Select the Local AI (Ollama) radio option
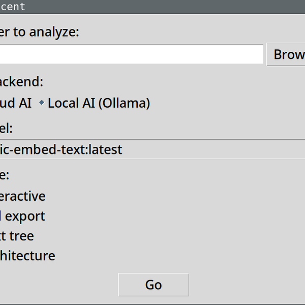Image resolution: width=305 pixels, height=305 pixels. click(x=95, y=103)
